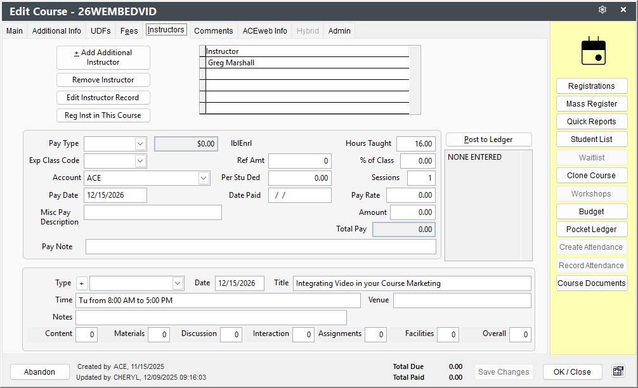Click the evaluation Date field
This screenshot has width=638, height=388.
click(x=240, y=283)
